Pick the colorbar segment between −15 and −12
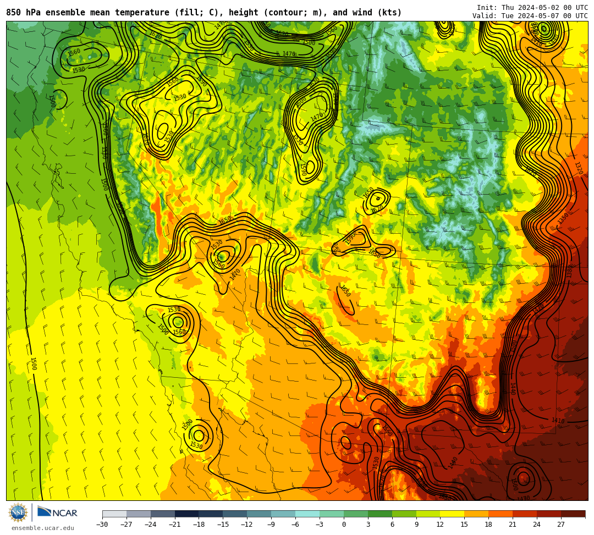594x535 pixels. 235,514
